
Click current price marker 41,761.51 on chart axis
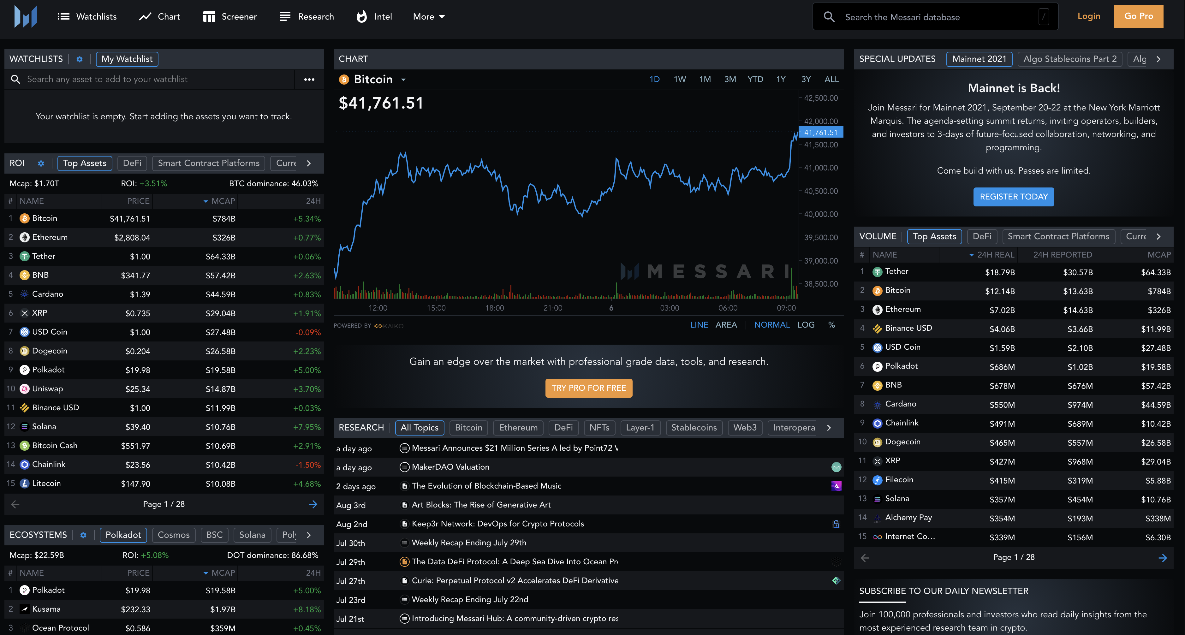tap(821, 133)
